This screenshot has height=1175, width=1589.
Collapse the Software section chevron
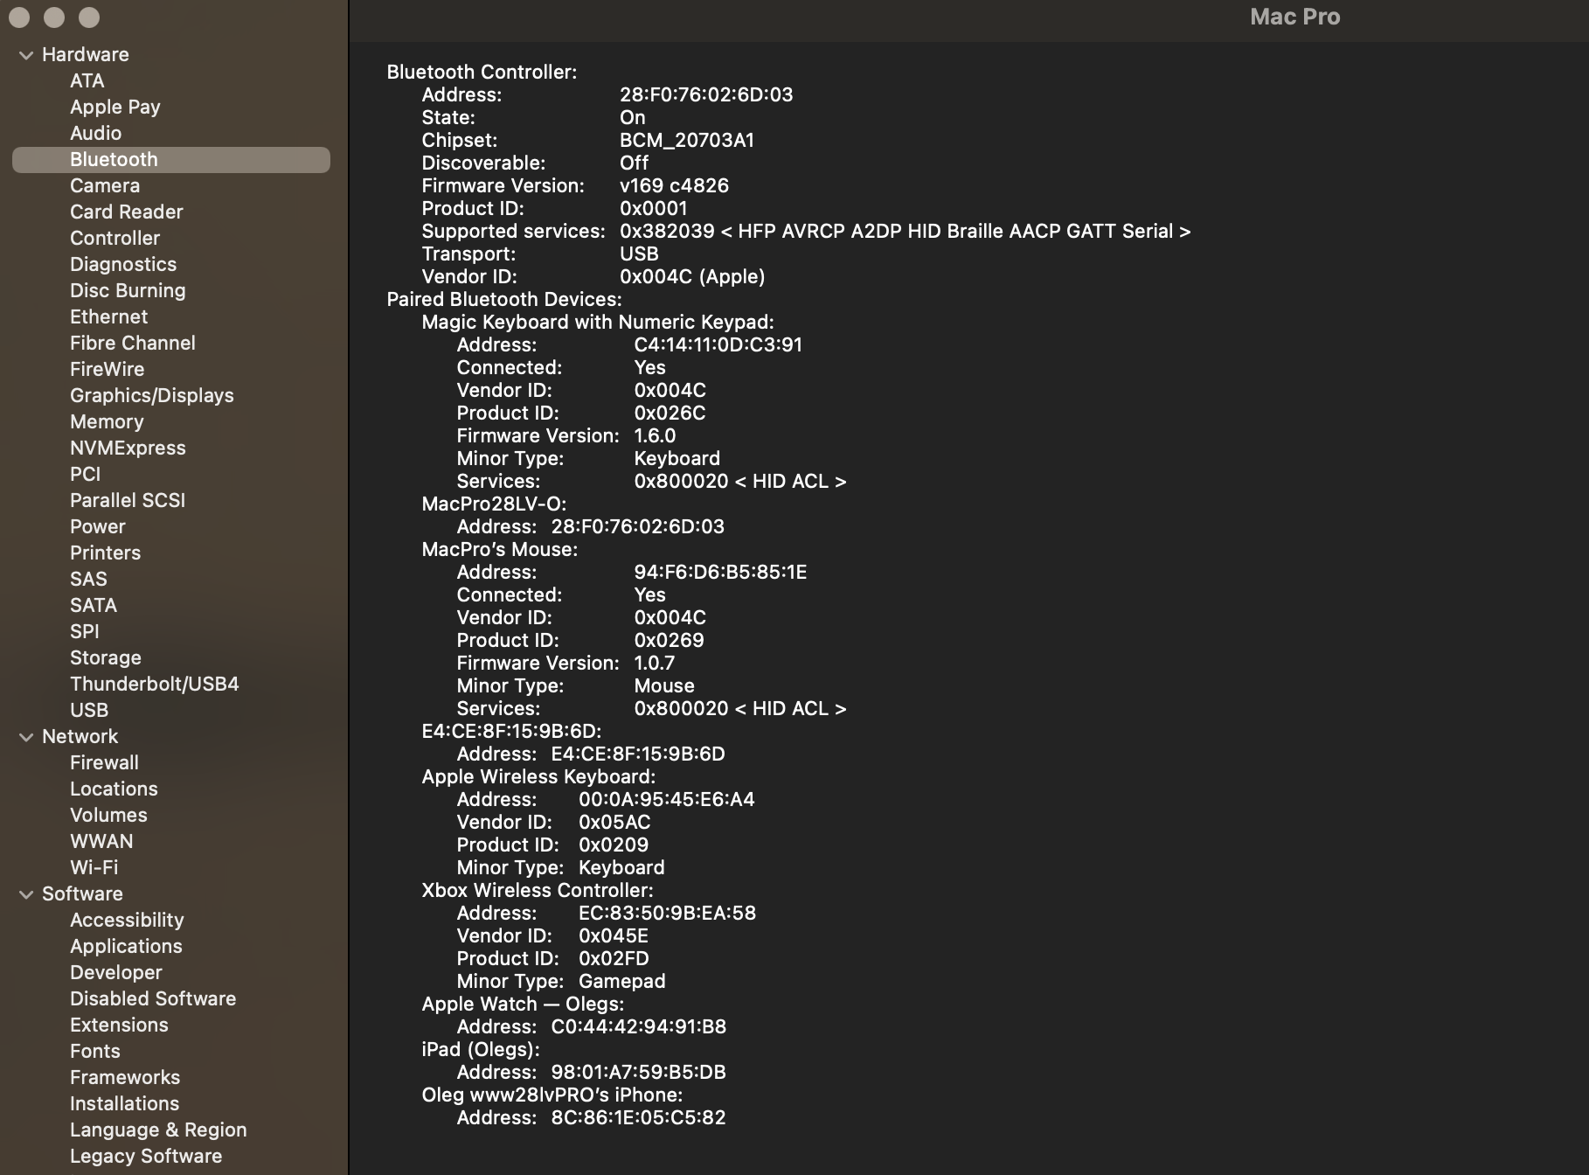(26, 894)
